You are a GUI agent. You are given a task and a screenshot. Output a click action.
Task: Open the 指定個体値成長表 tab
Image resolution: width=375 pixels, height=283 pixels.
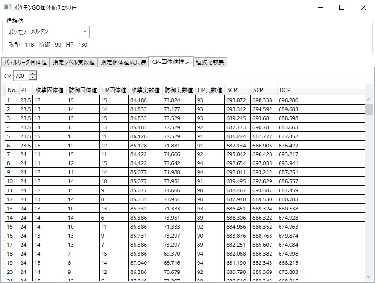[123, 63]
